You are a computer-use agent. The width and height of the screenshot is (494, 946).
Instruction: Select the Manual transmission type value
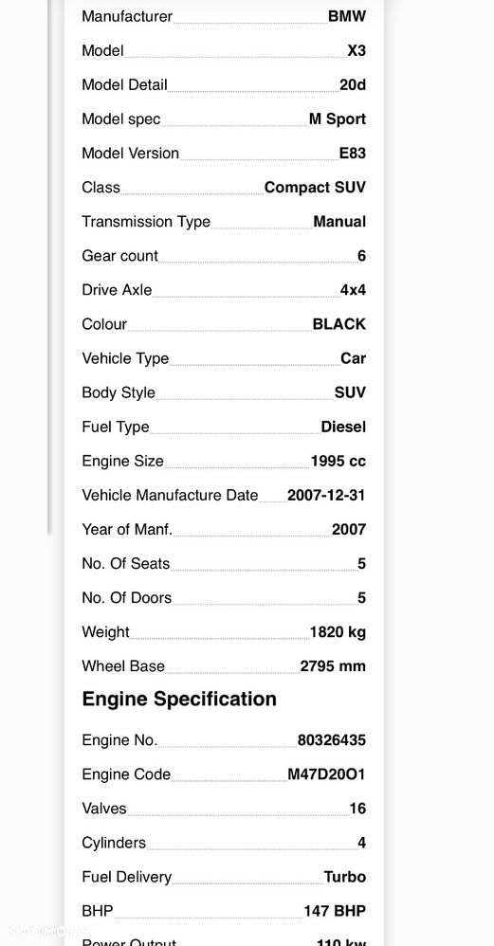click(339, 222)
